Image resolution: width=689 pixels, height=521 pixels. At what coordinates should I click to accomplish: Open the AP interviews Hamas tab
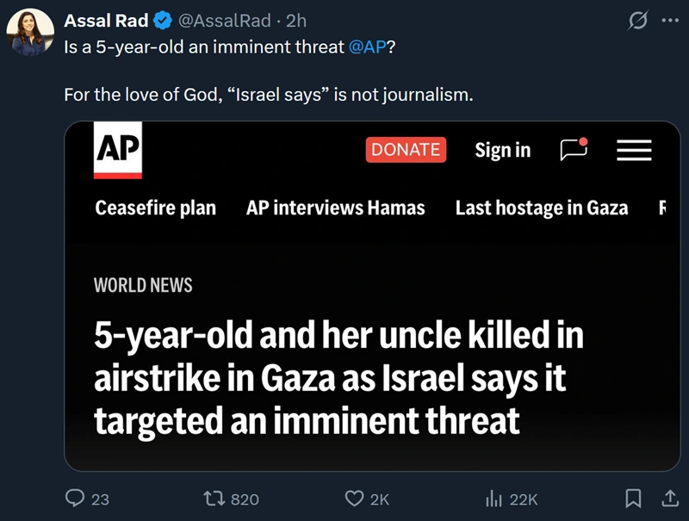[x=336, y=208]
